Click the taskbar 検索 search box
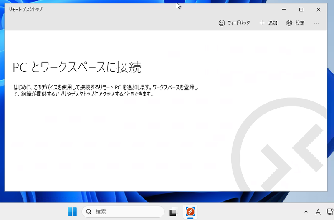 point(123,212)
